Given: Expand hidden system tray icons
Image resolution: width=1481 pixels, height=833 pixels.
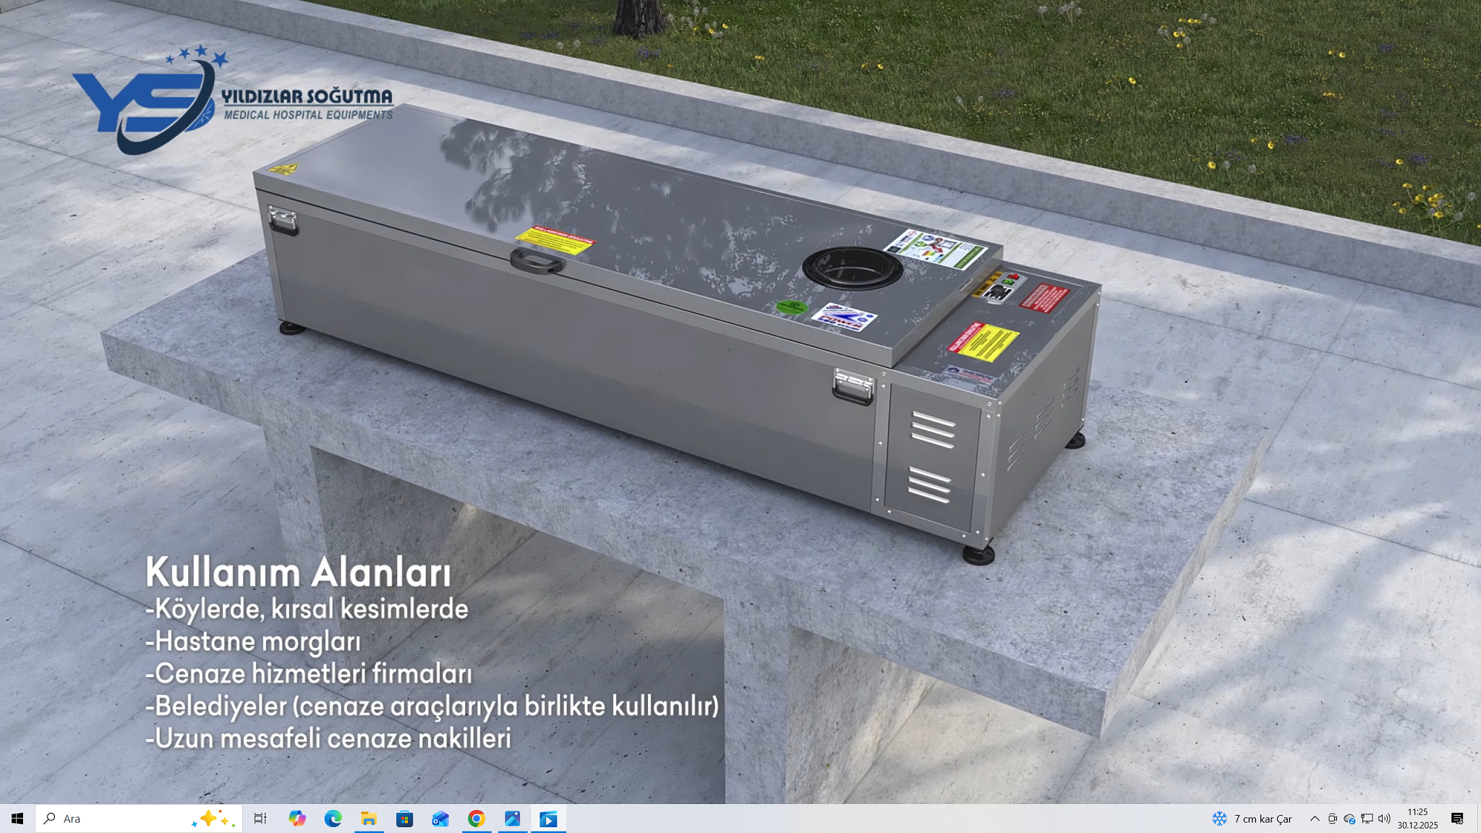Looking at the screenshot, I should 1315,819.
